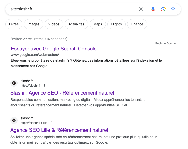Click the search box containing site:slashr.fr
This screenshot has width=188, height=149.
(71, 9)
